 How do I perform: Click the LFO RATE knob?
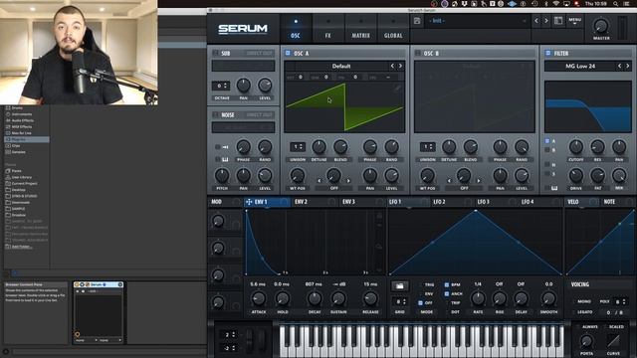[x=478, y=299]
